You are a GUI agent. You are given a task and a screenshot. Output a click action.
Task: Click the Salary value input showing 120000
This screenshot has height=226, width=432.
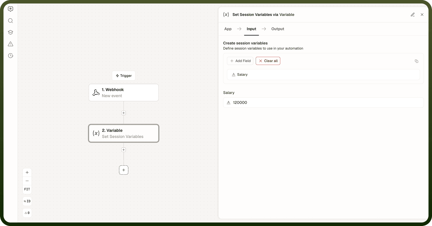coord(323,103)
